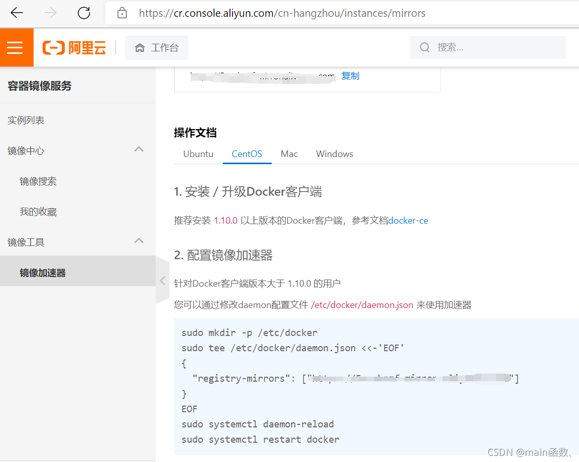This screenshot has height=462, width=579.
Task: Focus the 搜索 search field
Action: [488, 47]
